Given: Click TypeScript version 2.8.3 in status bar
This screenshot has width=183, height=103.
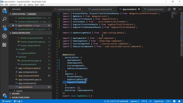Looking at the screenshot, I should [168, 101].
